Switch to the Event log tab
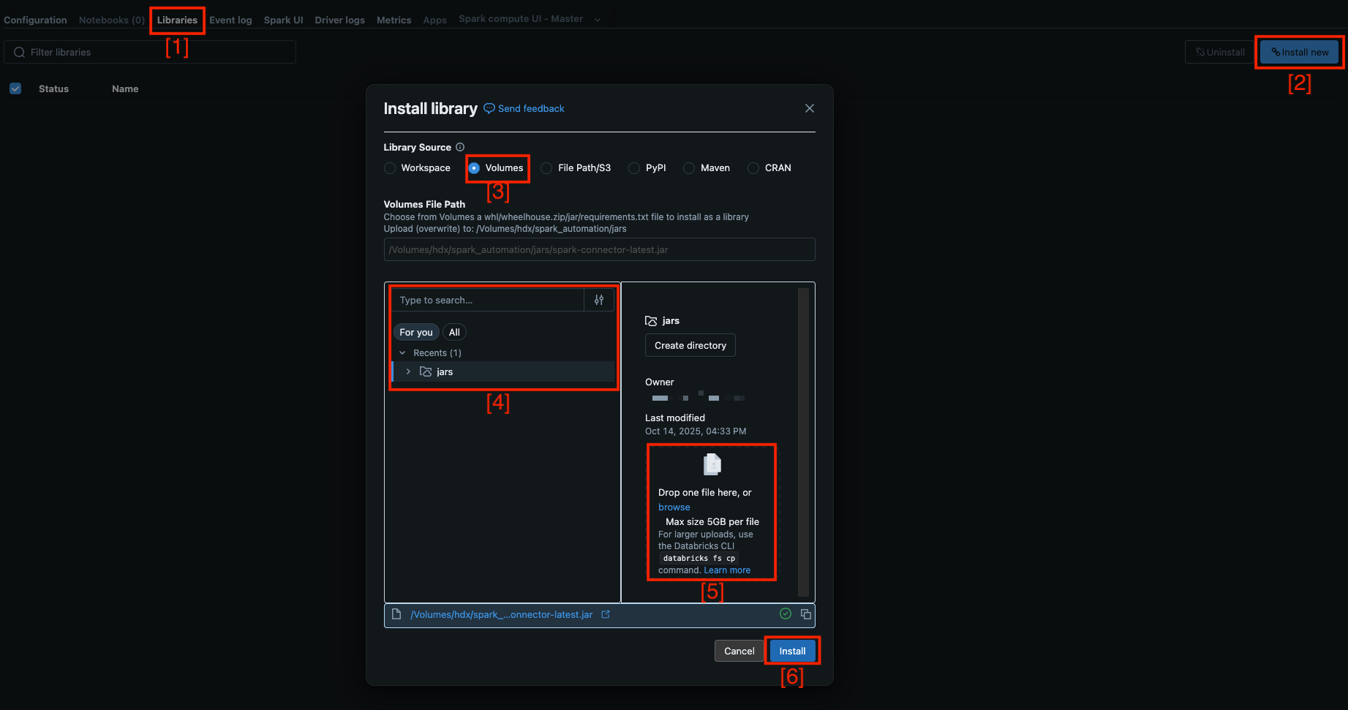The width and height of the screenshot is (1348, 710). (x=230, y=20)
